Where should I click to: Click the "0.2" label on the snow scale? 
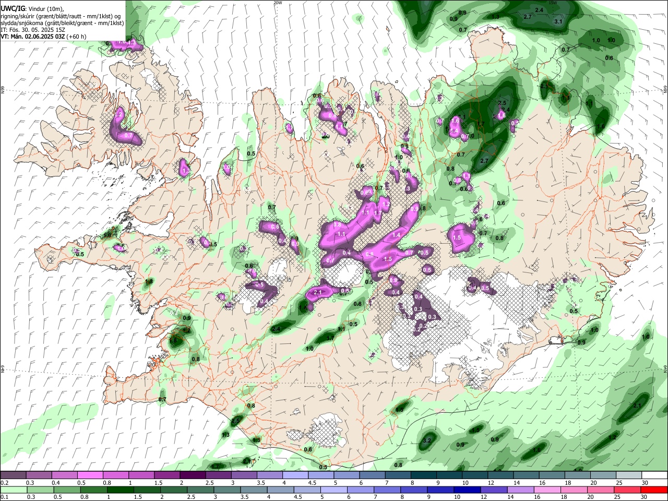(x=4, y=483)
